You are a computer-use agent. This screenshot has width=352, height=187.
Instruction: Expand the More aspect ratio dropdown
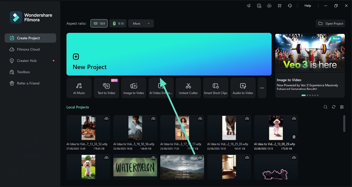coord(141,23)
